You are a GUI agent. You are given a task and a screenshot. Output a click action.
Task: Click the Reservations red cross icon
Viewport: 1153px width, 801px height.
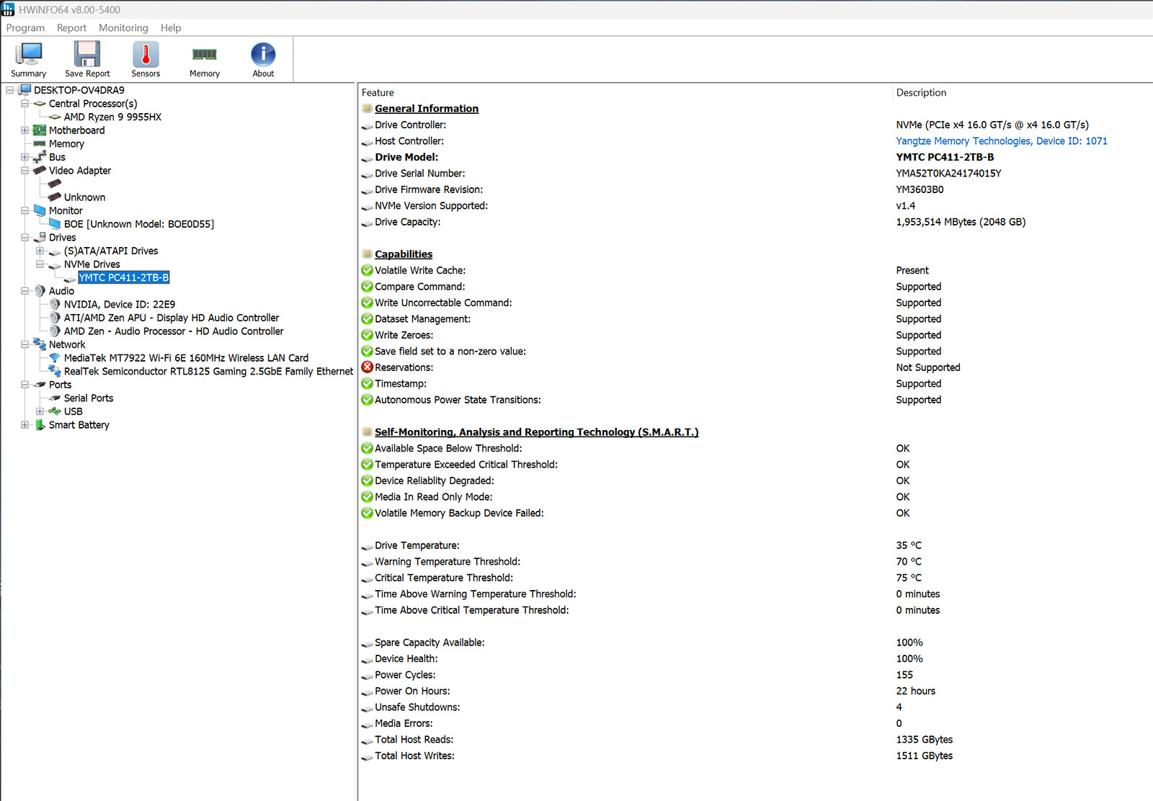[x=368, y=367]
